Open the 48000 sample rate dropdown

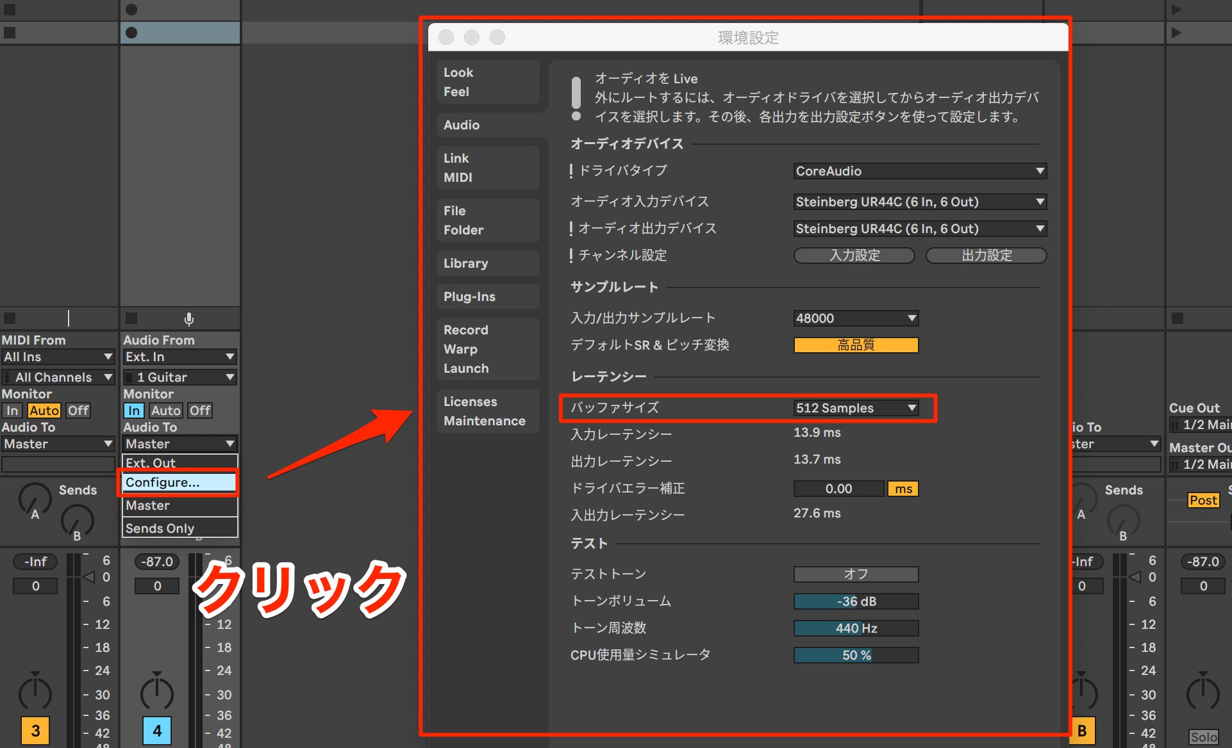click(x=856, y=318)
